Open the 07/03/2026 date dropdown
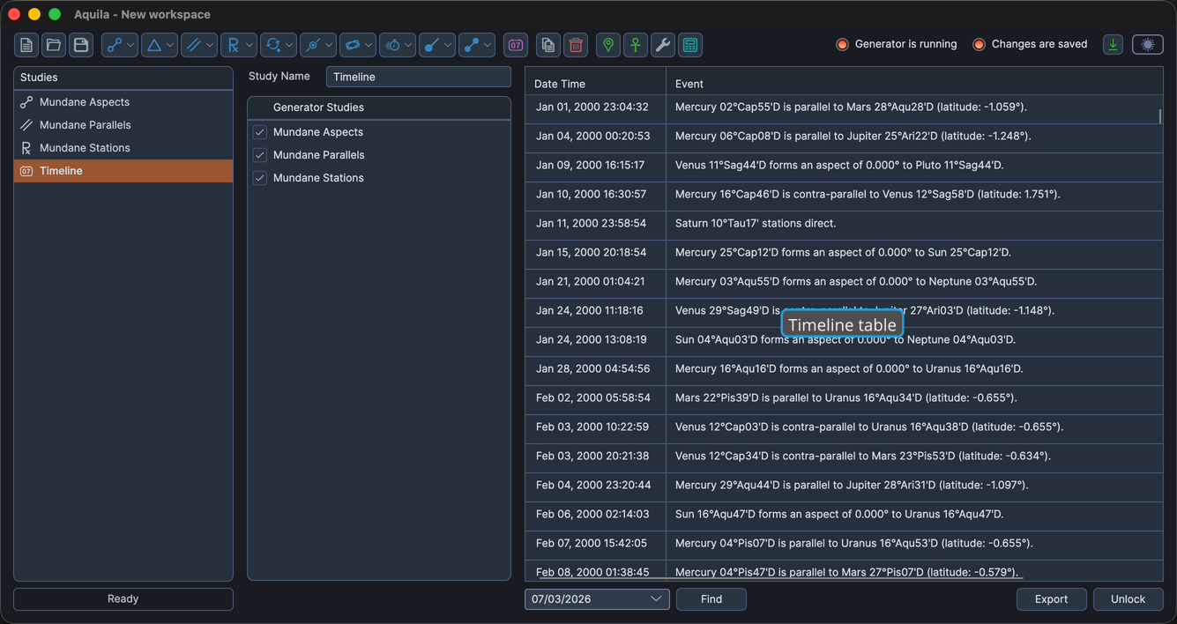 coord(597,599)
